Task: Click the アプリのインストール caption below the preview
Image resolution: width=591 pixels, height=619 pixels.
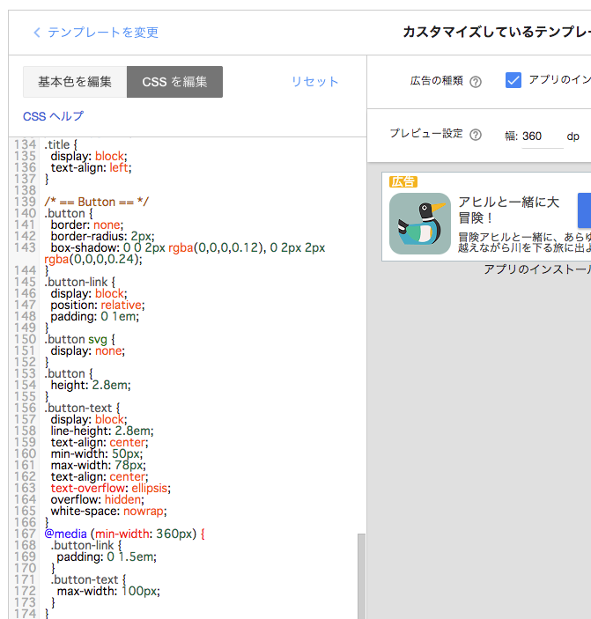Action: tap(537, 269)
